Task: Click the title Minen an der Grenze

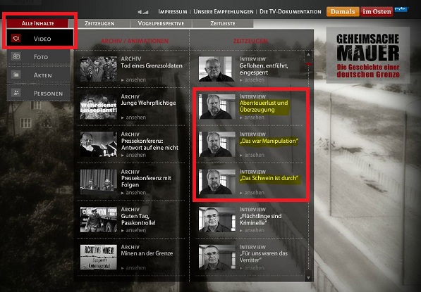Action: [147, 253]
